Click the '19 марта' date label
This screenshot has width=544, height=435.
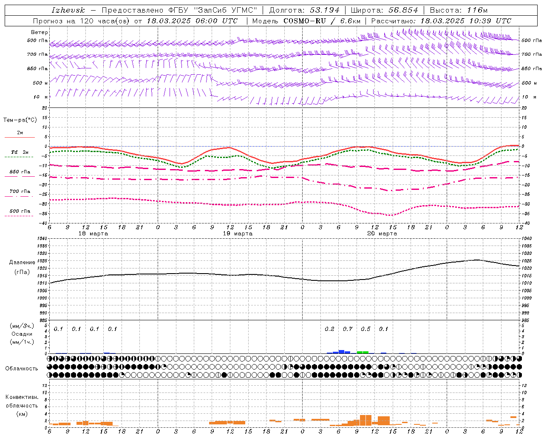pos(238,234)
